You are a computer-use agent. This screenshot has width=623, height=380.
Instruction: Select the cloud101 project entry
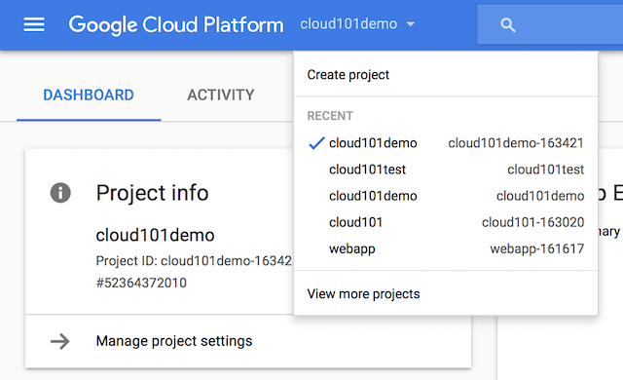446,222
